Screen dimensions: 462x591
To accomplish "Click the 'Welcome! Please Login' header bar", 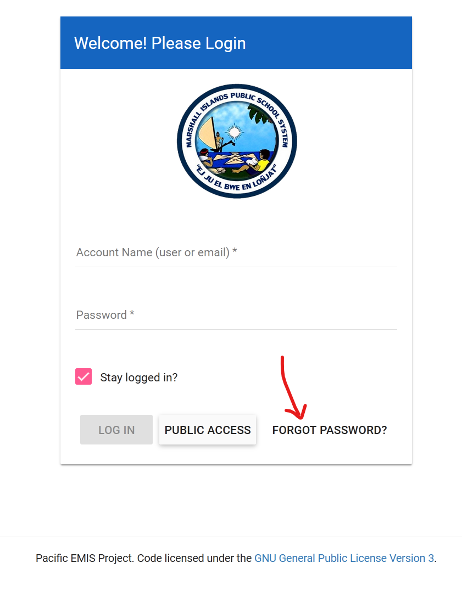I will click(x=236, y=43).
